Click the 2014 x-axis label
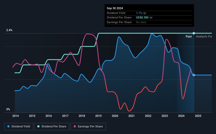Viewport: 216px width, 134px height. click(x=16, y=116)
